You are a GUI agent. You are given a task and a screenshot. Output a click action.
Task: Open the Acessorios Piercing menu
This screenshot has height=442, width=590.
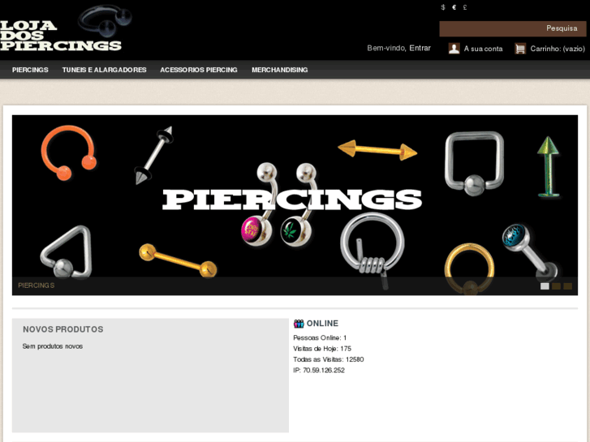[x=199, y=70]
